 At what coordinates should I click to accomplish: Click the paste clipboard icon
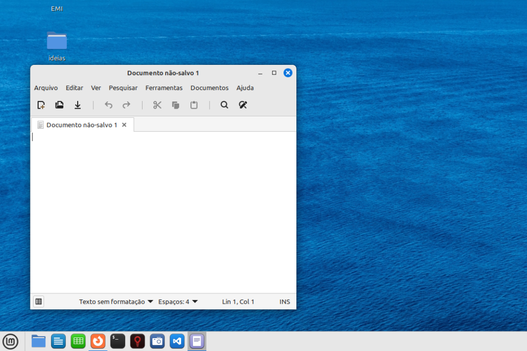(194, 105)
